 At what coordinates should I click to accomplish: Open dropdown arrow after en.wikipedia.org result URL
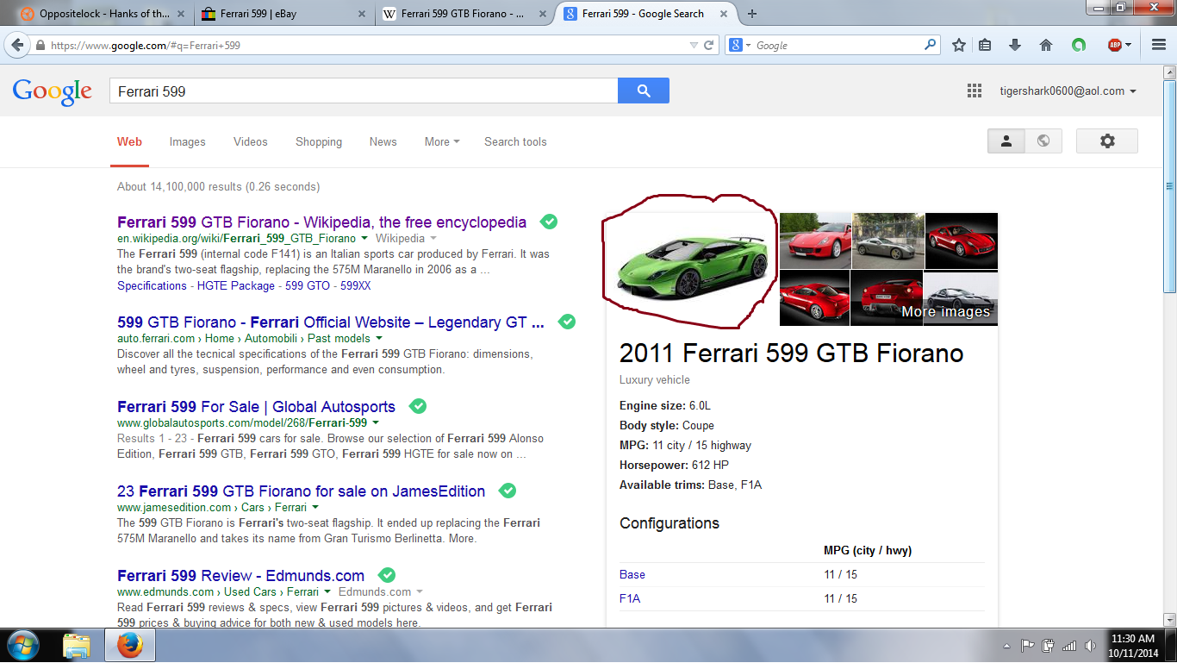[x=364, y=238]
